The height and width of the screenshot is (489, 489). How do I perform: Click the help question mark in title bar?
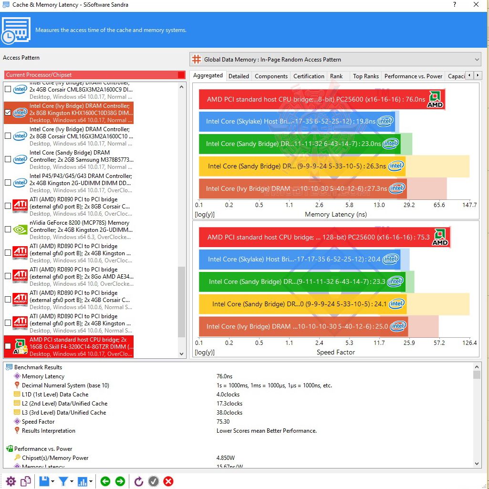pos(455,4)
